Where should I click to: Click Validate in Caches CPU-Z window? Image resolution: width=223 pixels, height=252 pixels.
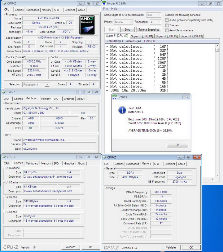[70, 247]
